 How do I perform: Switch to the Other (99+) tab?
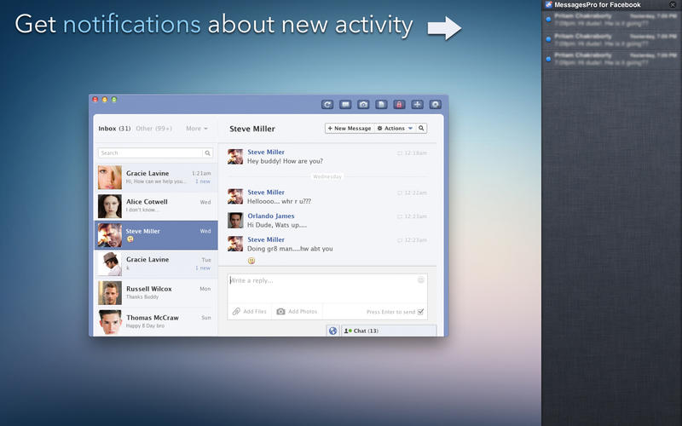(154, 129)
